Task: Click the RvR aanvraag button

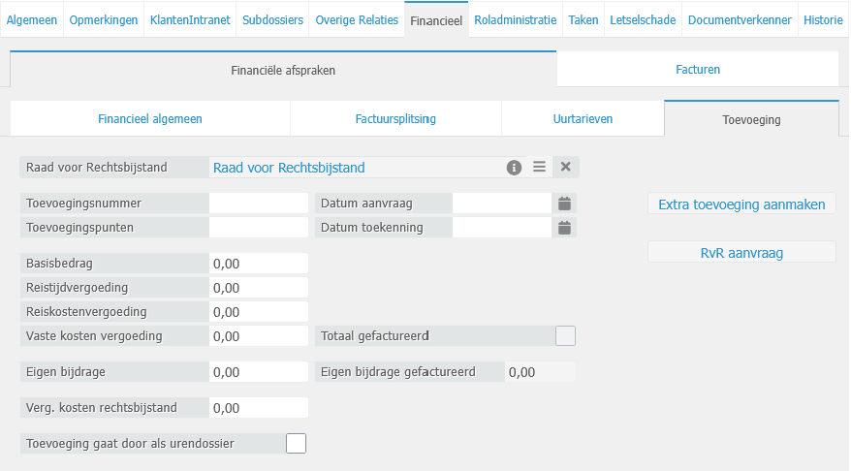Action: click(741, 253)
